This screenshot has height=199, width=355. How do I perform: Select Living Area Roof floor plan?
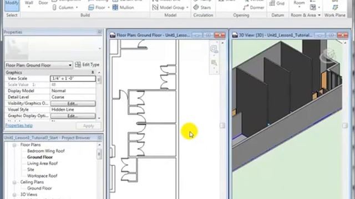(42, 164)
